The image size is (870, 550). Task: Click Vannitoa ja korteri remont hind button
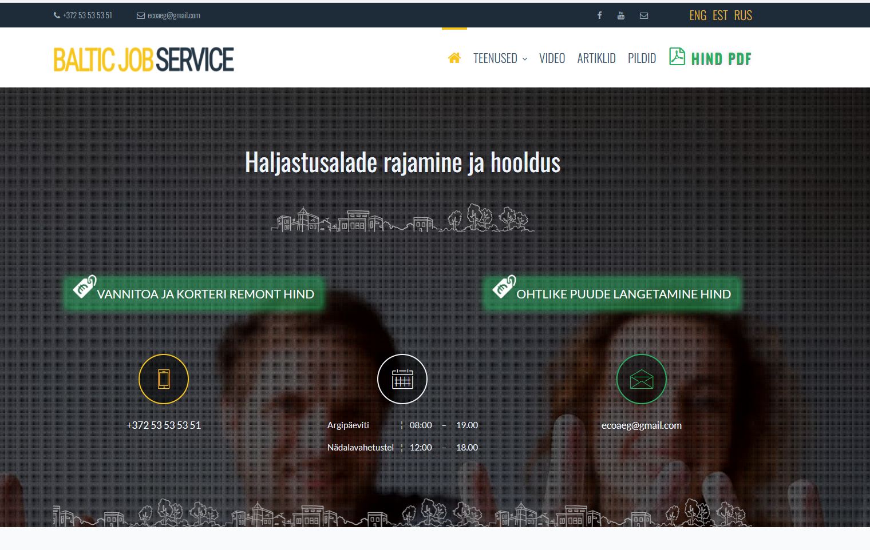(x=193, y=294)
